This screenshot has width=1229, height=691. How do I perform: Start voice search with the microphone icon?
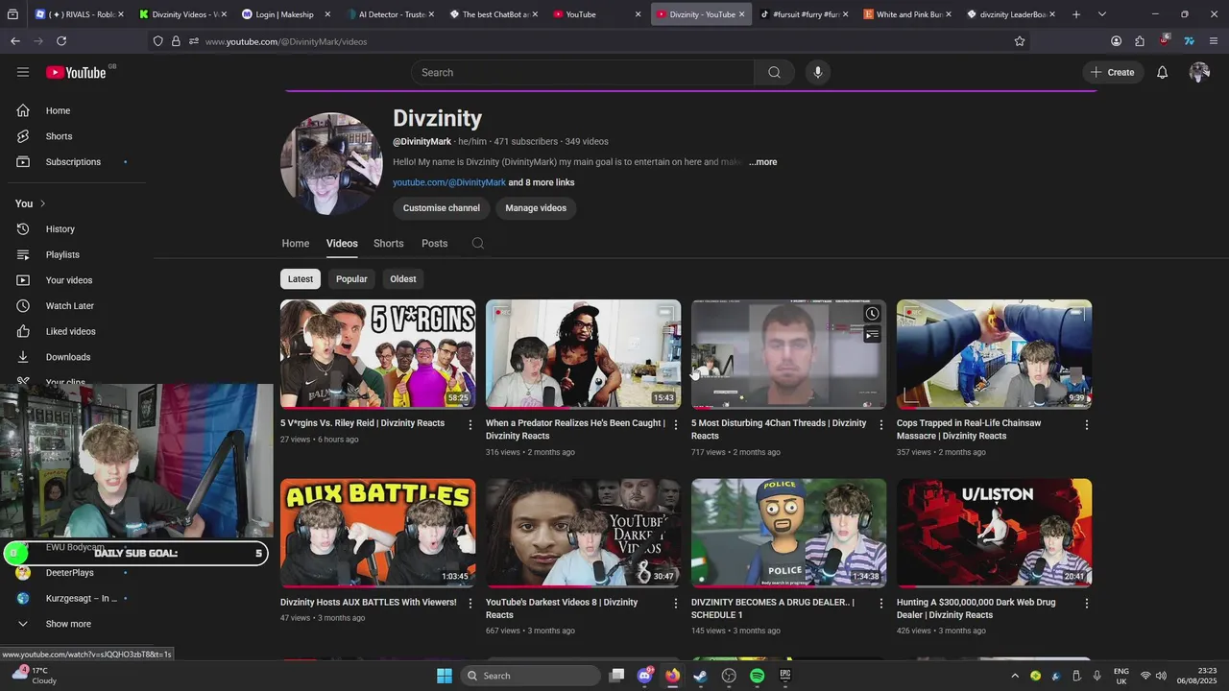[x=817, y=72]
